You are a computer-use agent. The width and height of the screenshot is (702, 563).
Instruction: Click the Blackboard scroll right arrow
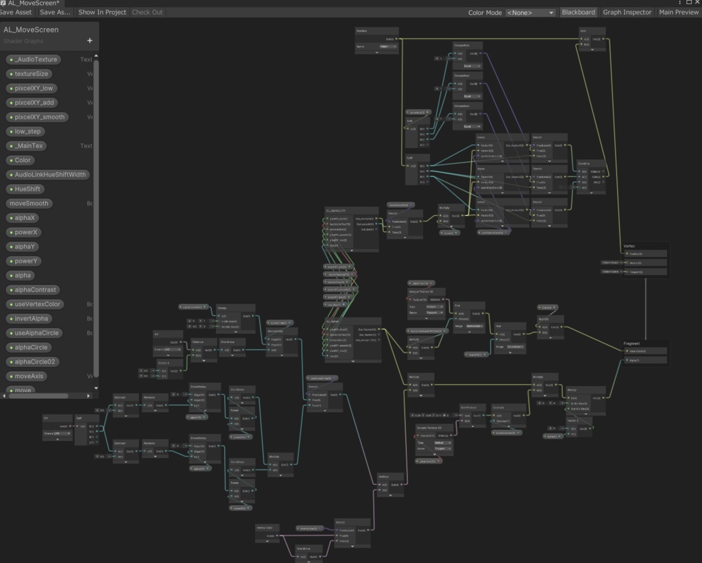(x=88, y=396)
